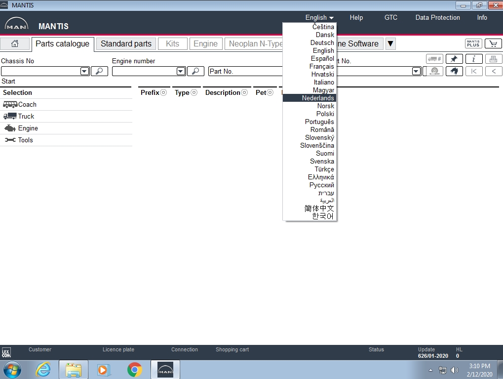Screen dimensions: 503x379
Task: Pick Español in language menu
Action: pos(310,58)
